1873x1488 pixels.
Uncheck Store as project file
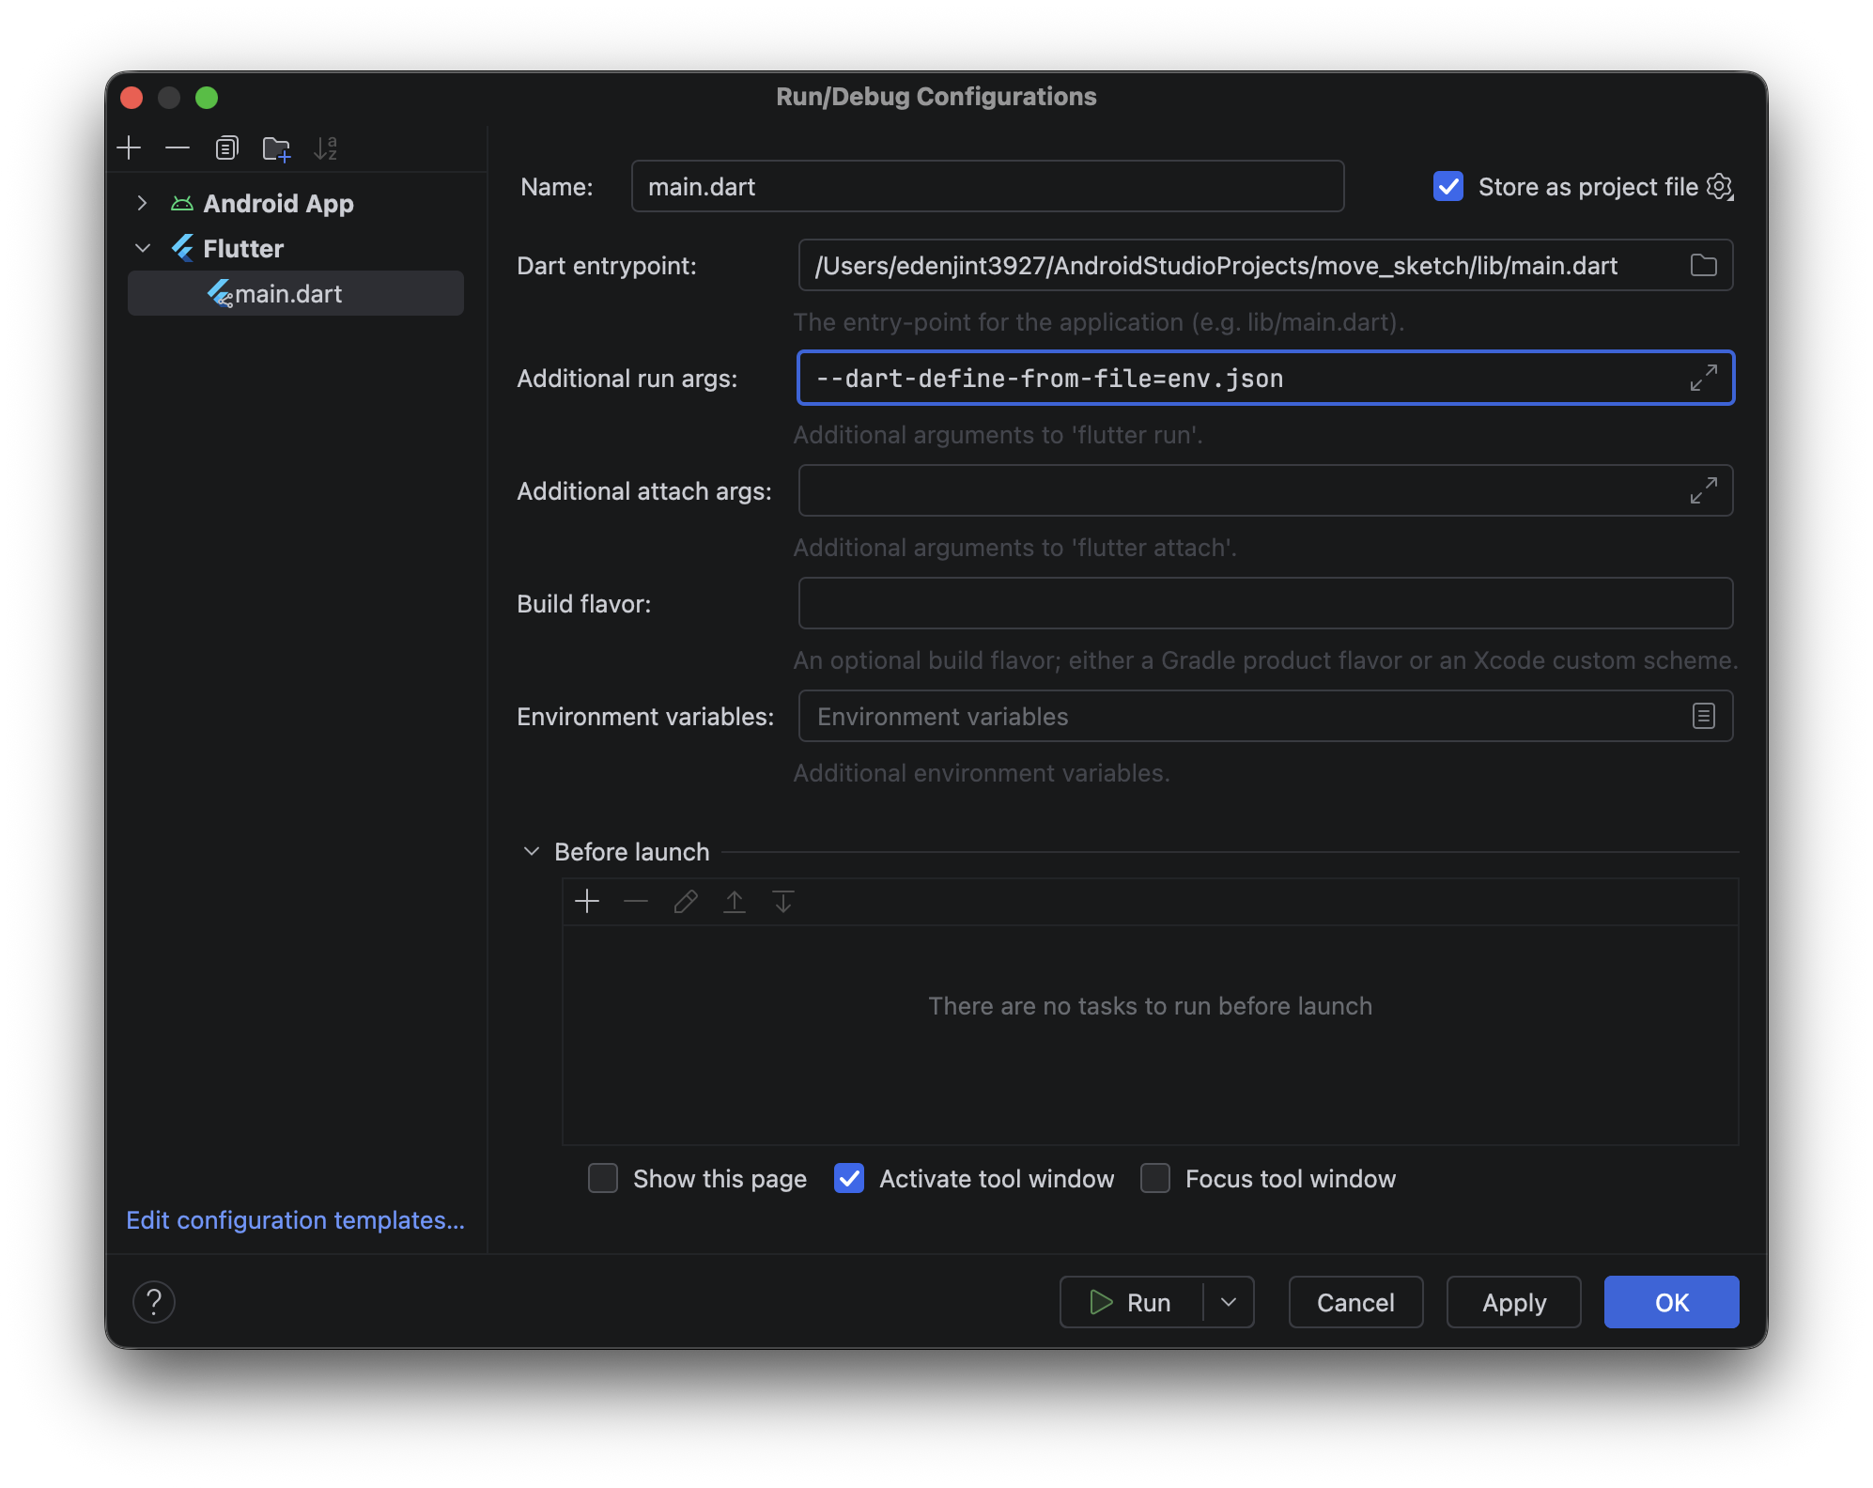[x=1448, y=187]
